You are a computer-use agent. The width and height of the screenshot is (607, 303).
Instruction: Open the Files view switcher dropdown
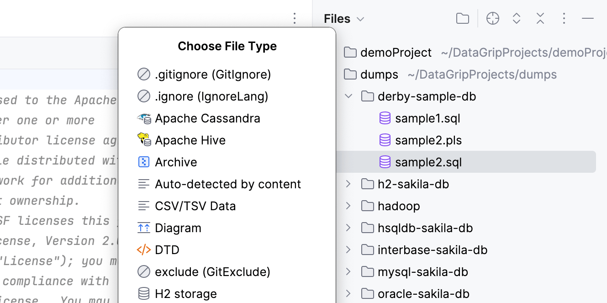pos(360,18)
